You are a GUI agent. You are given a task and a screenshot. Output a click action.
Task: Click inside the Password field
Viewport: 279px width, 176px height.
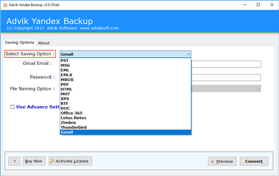226,78
